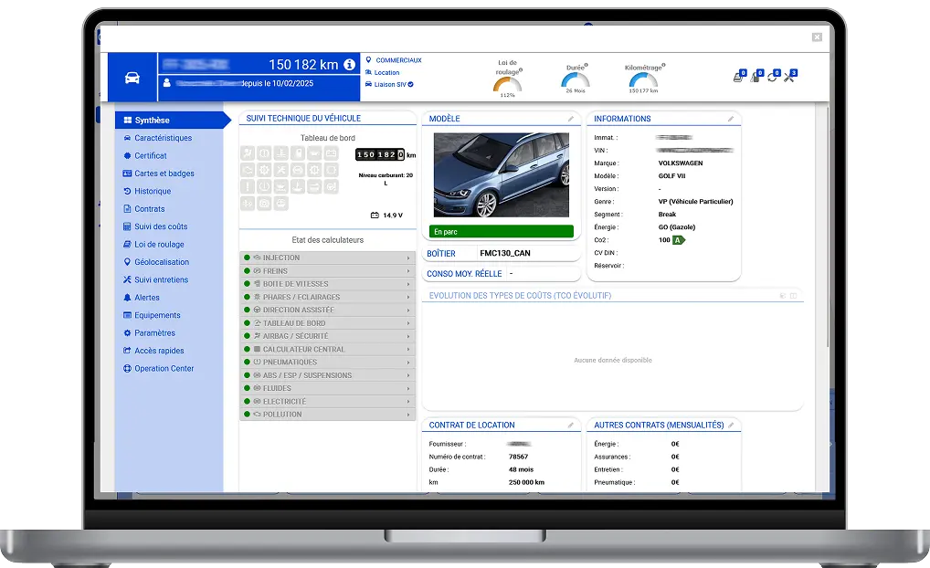Click the green En parc status bar

[x=502, y=231]
